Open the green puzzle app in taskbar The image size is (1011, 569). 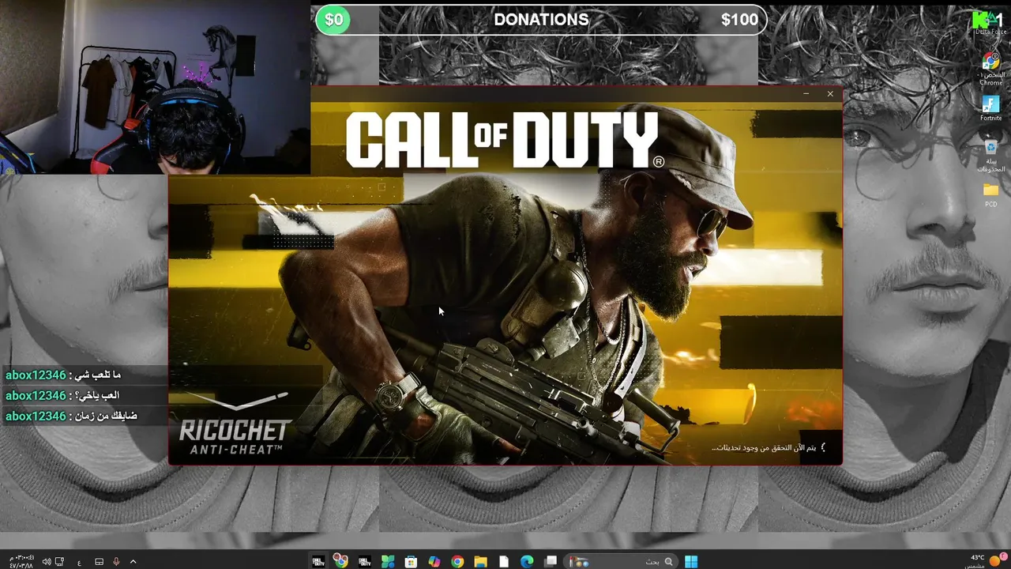point(388,562)
